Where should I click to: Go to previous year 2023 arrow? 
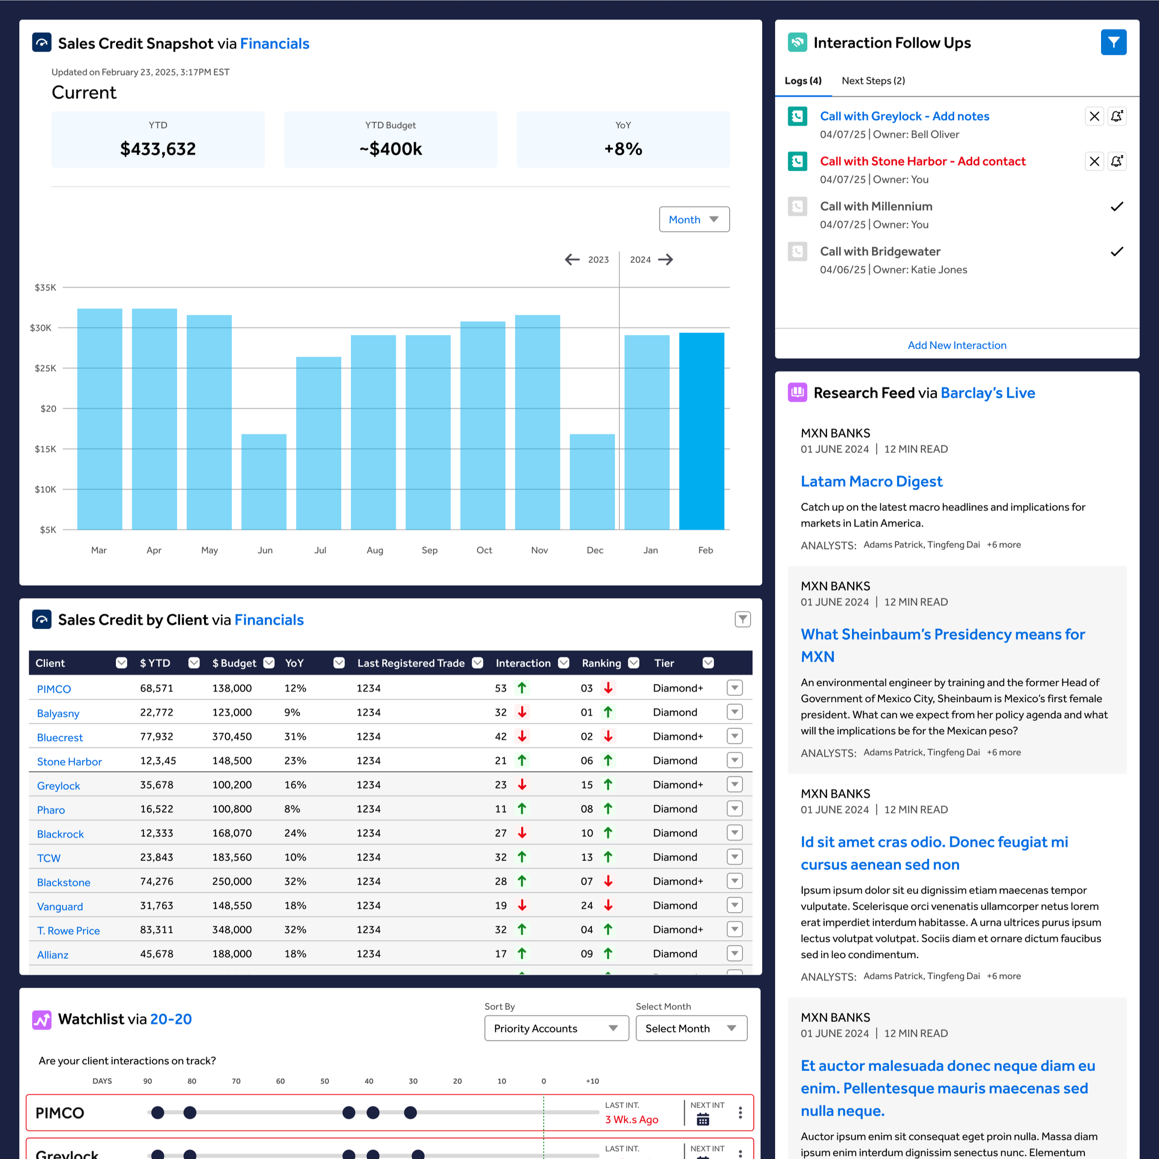coord(572,260)
